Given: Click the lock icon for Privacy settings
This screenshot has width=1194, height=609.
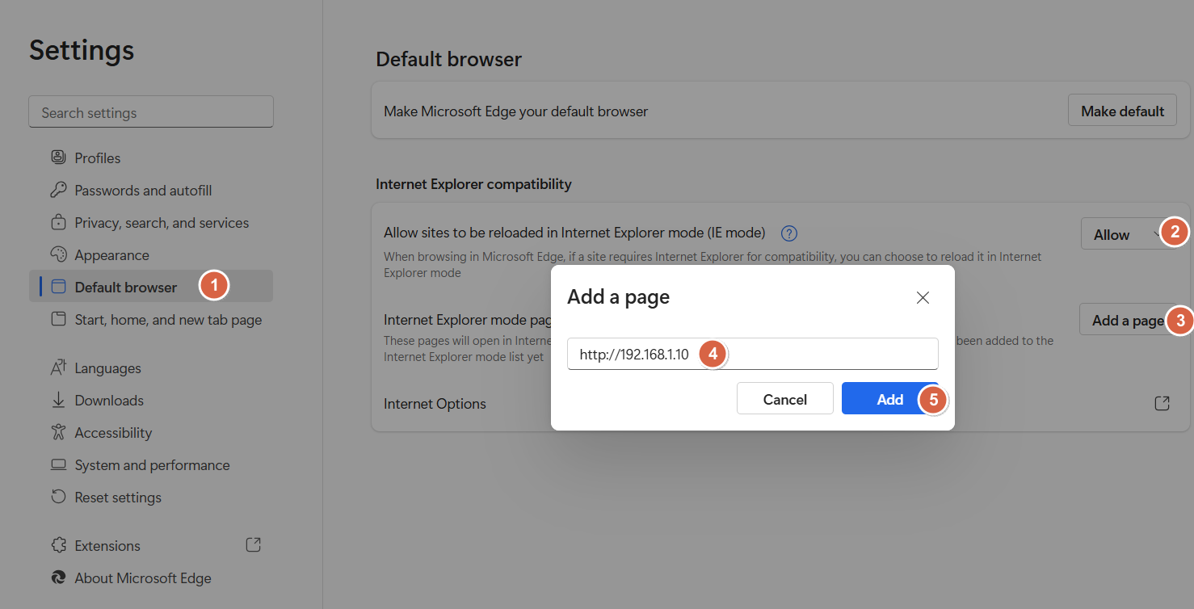Looking at the screenshot, I should point(58,222).
